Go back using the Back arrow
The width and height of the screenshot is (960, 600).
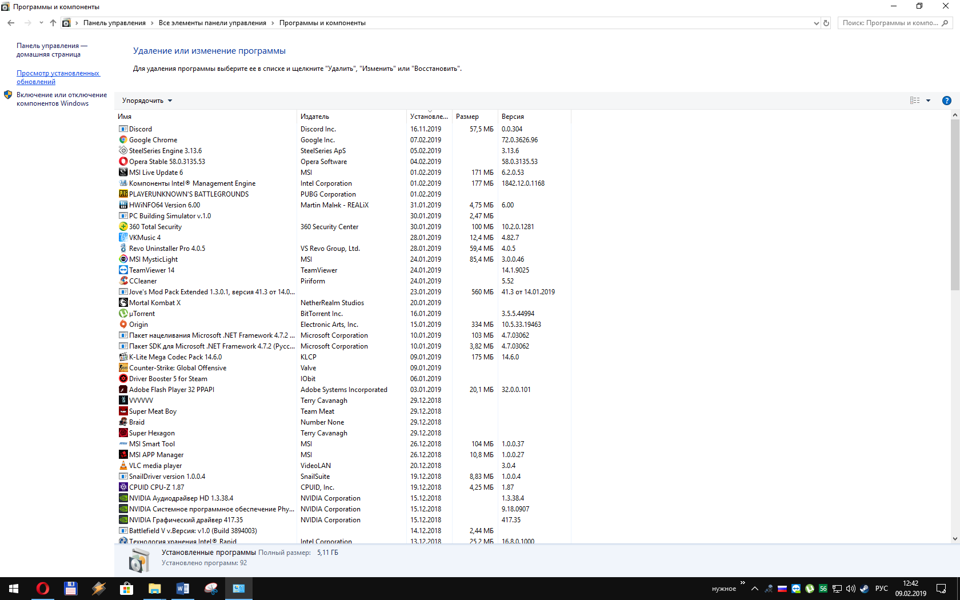[11, 23]
